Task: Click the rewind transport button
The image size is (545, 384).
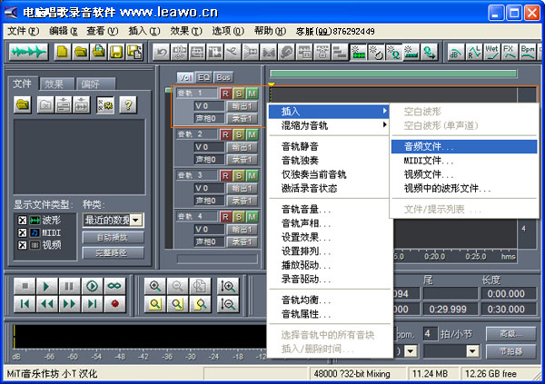Action: coord(47,304)
